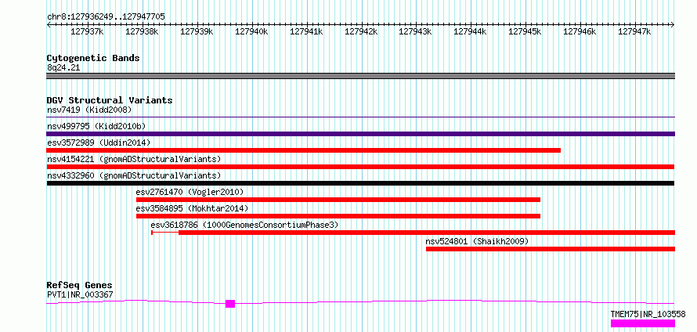
Task: Click the nsv4154221 gnomAD label
Action: coord(134,159)
